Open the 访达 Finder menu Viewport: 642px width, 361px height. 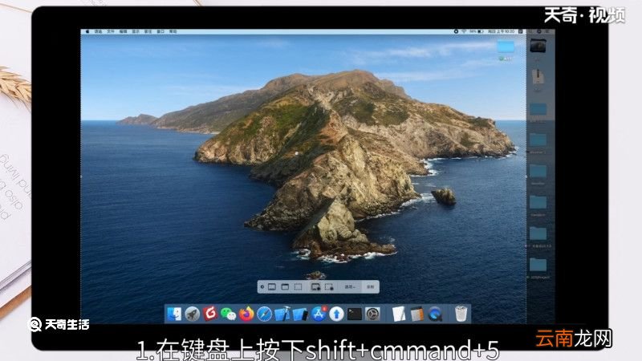coord(98,31)
